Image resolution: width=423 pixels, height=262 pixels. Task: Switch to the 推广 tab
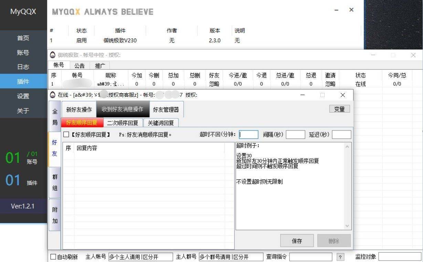click(x=100, y=65)
